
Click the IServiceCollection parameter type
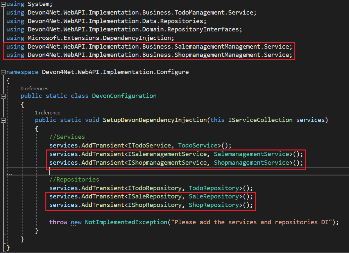point(260,120)
